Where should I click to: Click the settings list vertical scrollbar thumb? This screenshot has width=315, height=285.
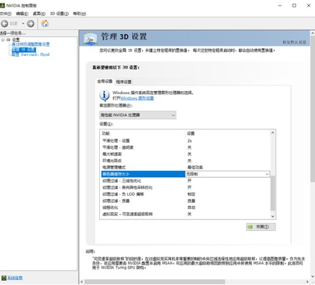click(273, 193)
